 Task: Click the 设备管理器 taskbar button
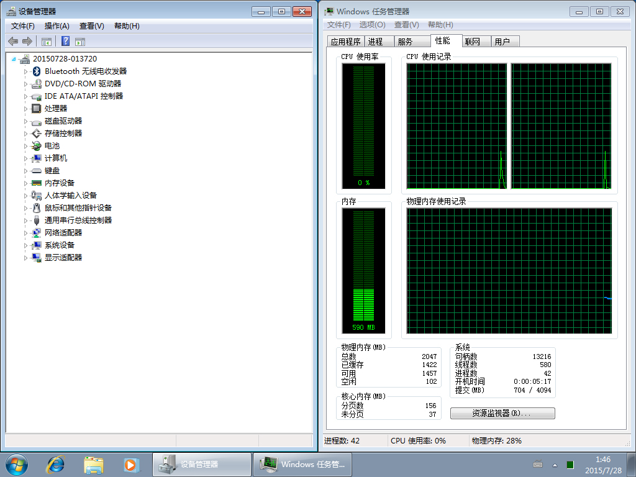click(202, 465)
